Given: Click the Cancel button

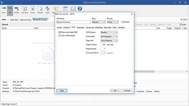Looking at the screenshot, I should (127, 91).
